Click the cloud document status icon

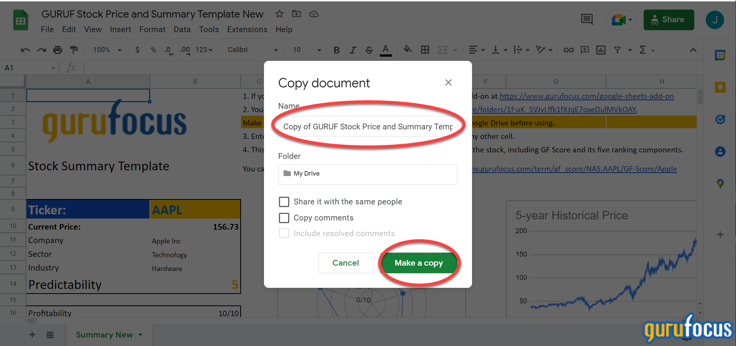coord(314,14)
